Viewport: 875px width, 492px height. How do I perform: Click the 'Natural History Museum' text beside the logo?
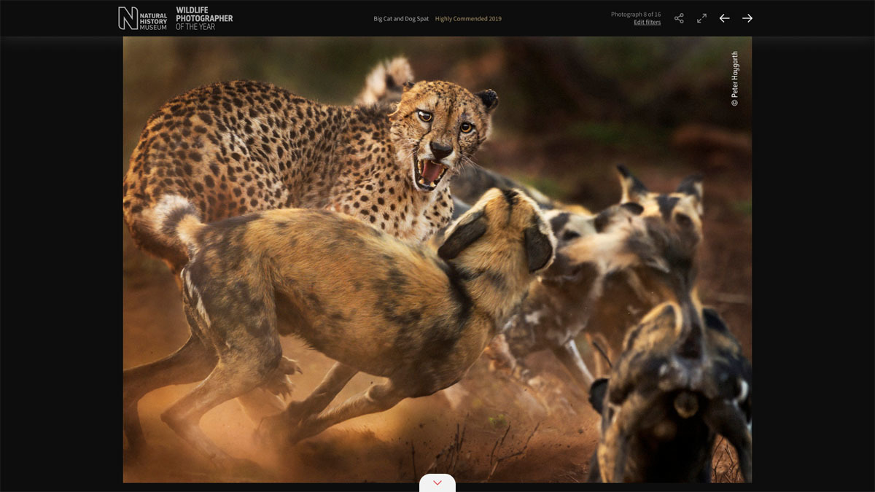pos(153,18)
